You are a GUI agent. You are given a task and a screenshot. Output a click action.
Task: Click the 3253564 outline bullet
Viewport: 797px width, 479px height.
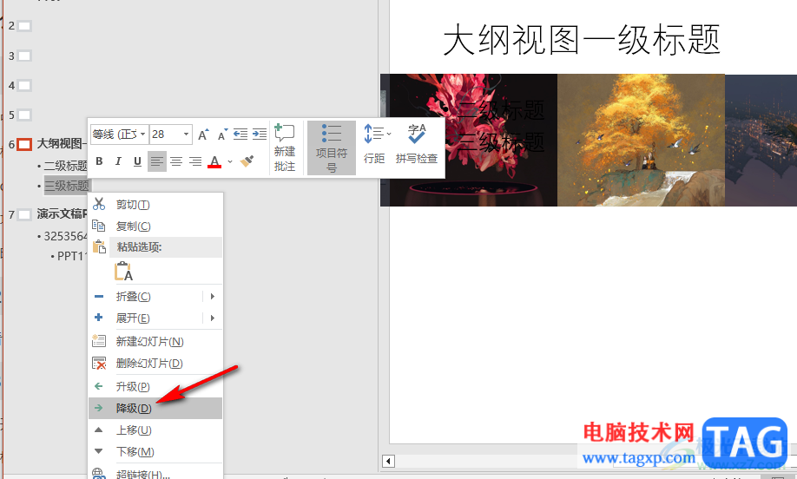[x=66, y=236]
